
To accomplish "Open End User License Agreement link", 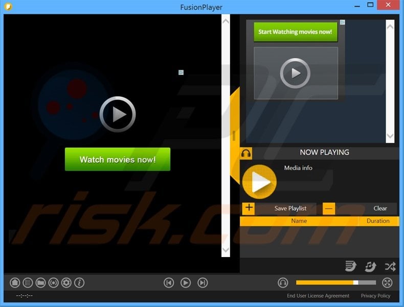I will (x=318, y=296).
